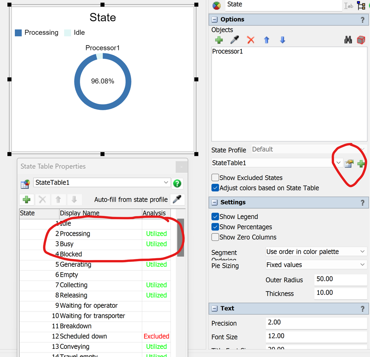
Task: Collapse the Options section
Action: point(214,20)
